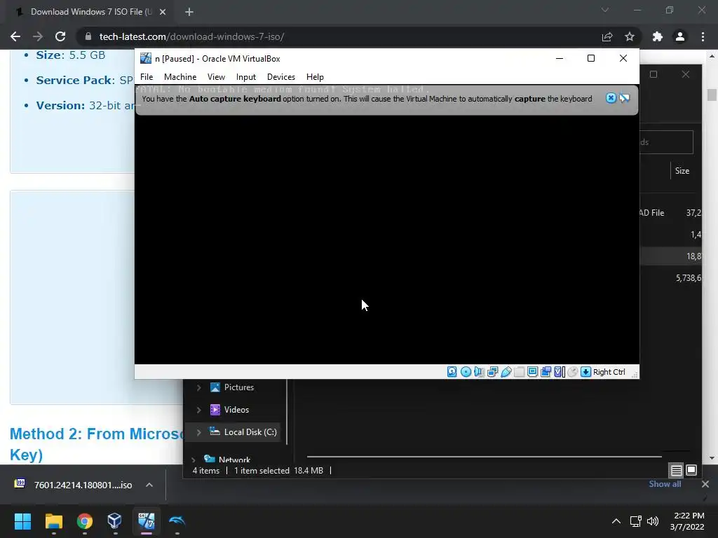
Task: Click hard disk activity icon in VirtualBox status bar
Action: pos(452,372)
